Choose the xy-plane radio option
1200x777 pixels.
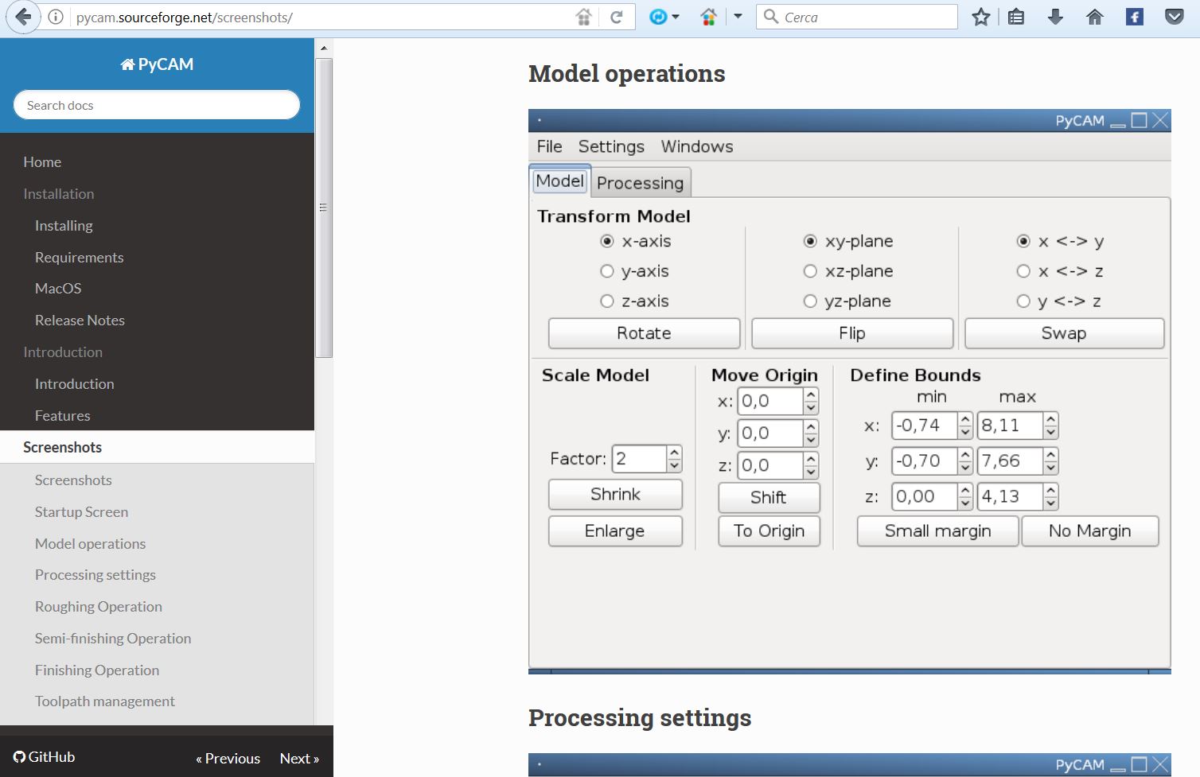click(x=810, y=241)
